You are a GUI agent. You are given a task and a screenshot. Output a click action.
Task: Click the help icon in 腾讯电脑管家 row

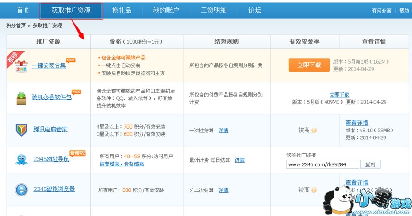pyautogui.click(x=314, y=130)
